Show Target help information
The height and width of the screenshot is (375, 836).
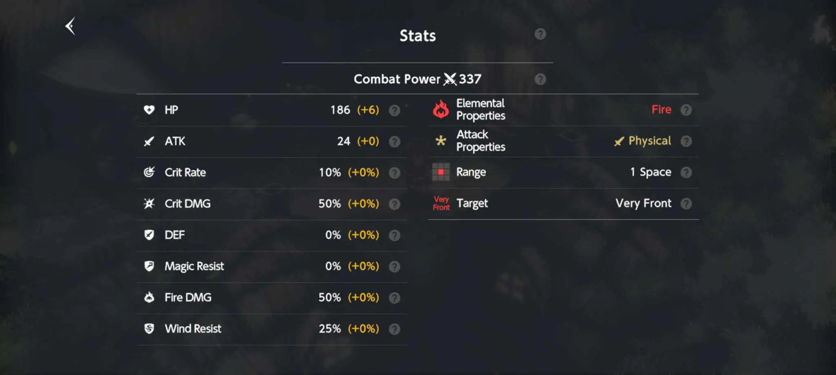point(686,203)
